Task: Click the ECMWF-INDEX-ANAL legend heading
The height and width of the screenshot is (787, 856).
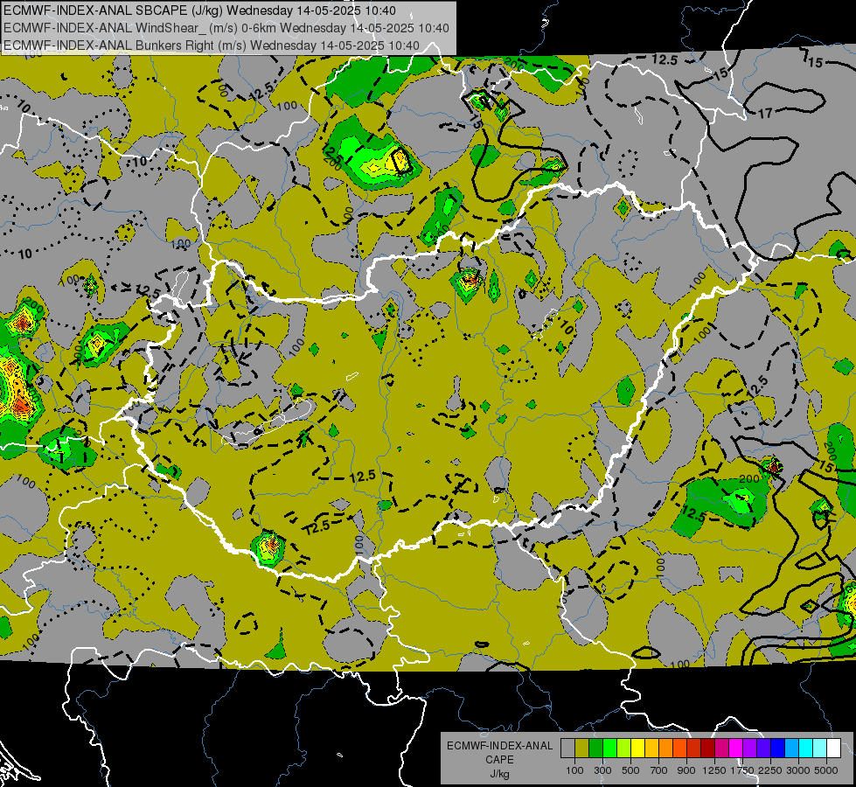Action: pyautogui.click(x=499, y=746)
